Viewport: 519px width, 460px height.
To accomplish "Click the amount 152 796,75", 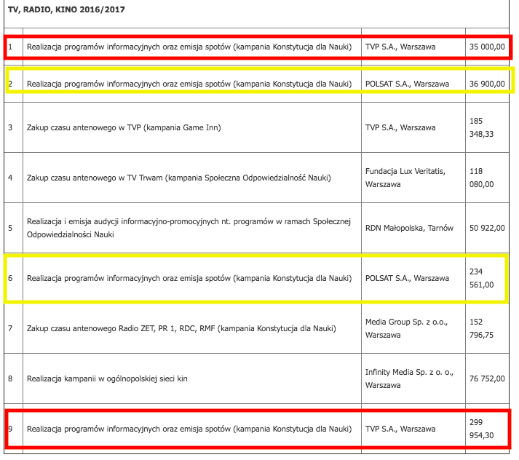I will [x=481, y=328].
